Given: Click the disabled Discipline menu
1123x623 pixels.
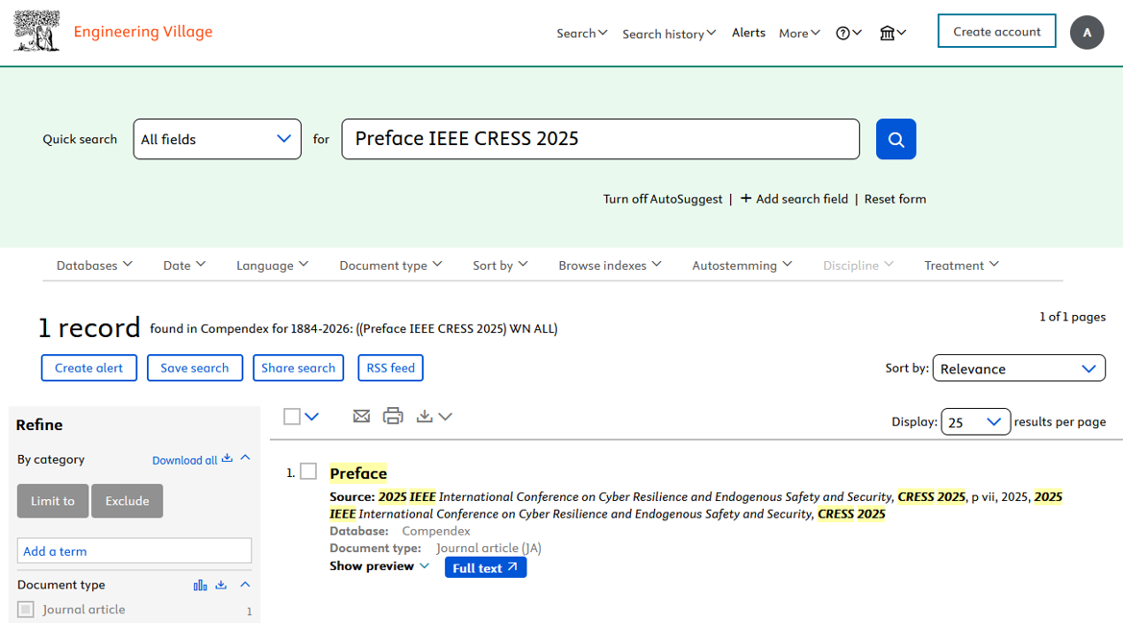Looking at the screenshot, I should (858, 265).
